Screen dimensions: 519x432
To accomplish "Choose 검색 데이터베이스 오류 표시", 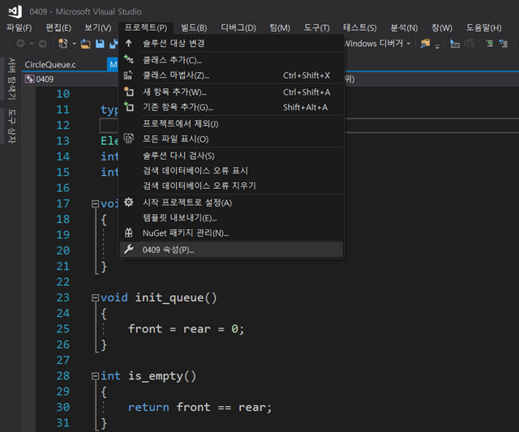I will (232, 171).
